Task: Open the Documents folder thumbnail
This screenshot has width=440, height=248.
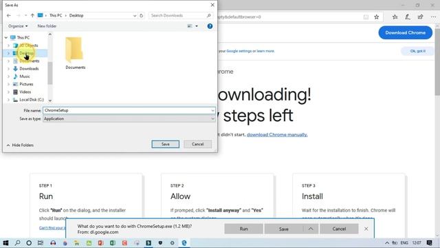Action: 75,53
